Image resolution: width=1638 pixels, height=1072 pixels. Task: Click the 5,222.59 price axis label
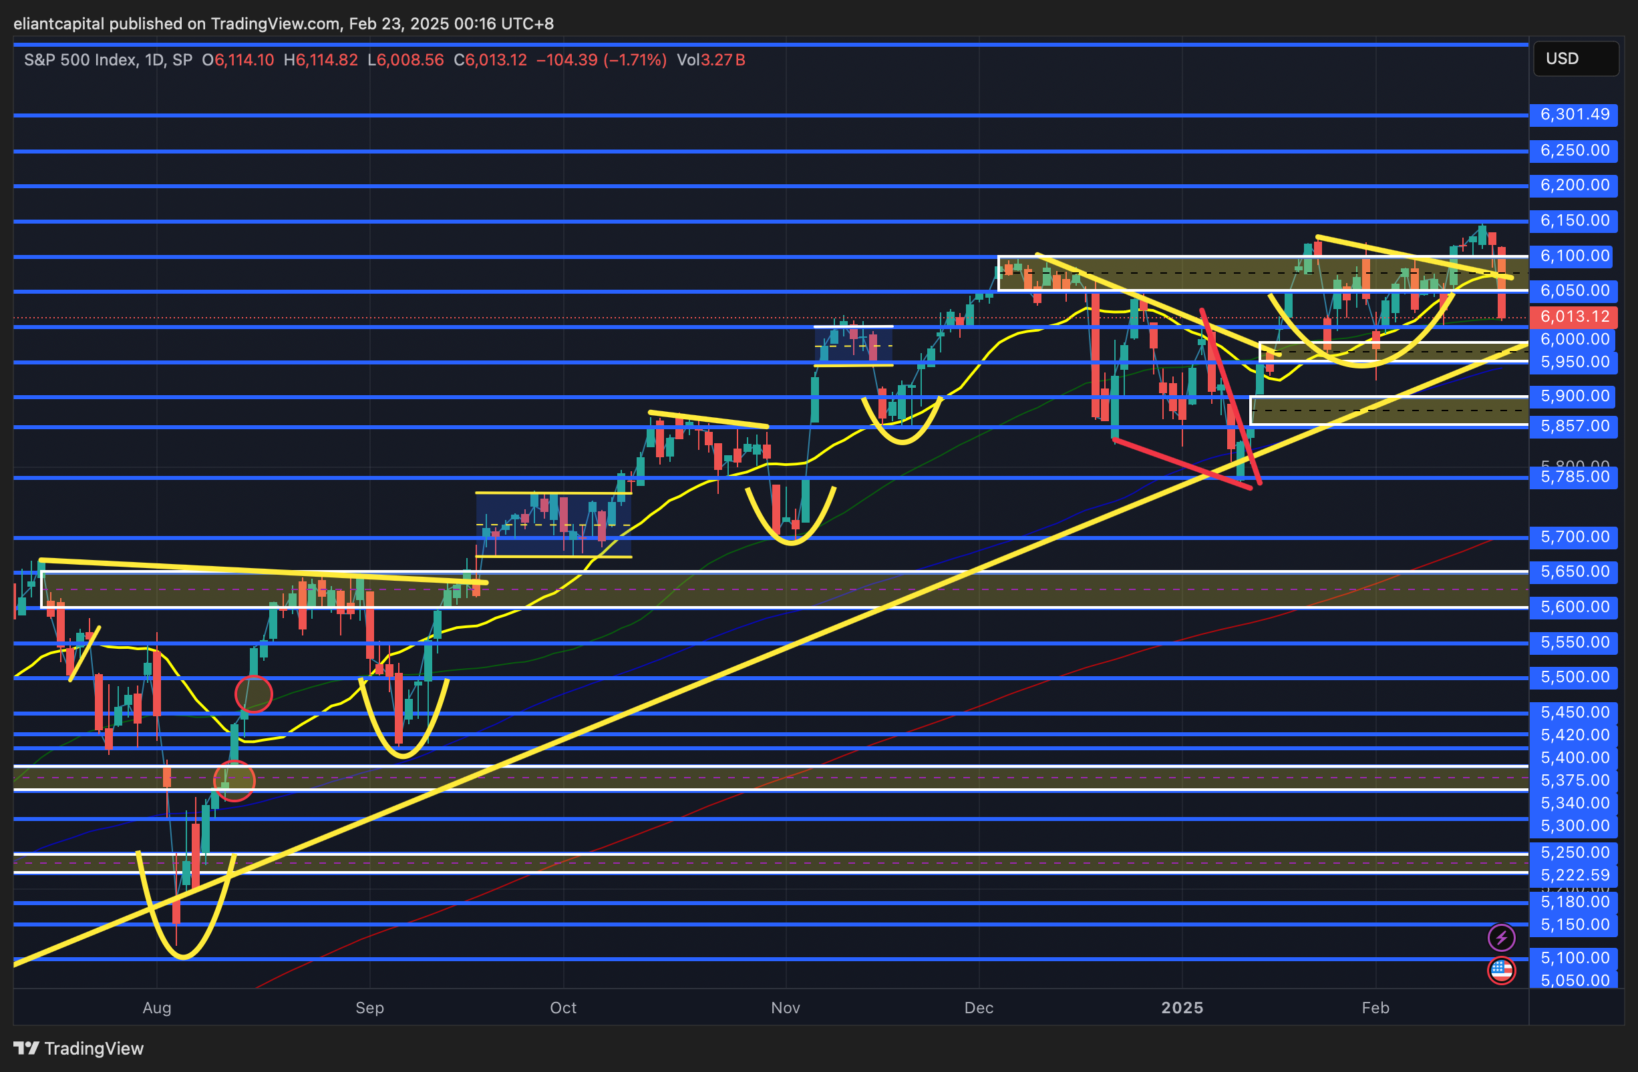pyautogui.click(x=1574, y=874)
